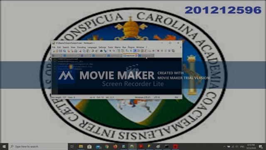Toggle word wrap in the toolbar
The image size is (266, 150).
coord(127,51)
